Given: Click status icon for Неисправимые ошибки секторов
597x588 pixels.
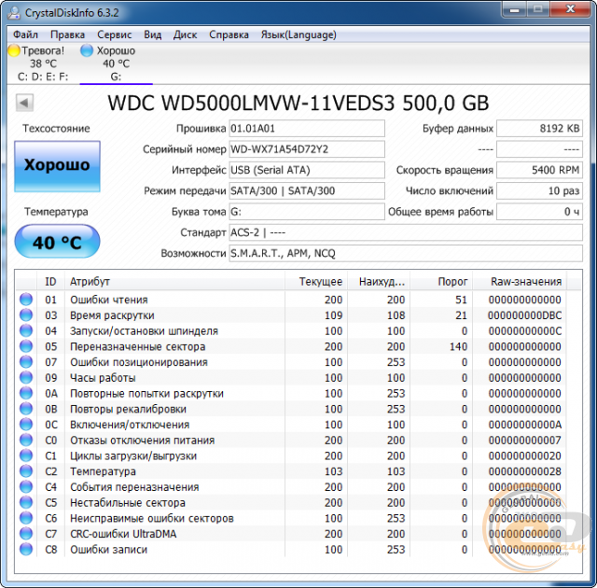Looking at the screenshot, I should (26, 518).
